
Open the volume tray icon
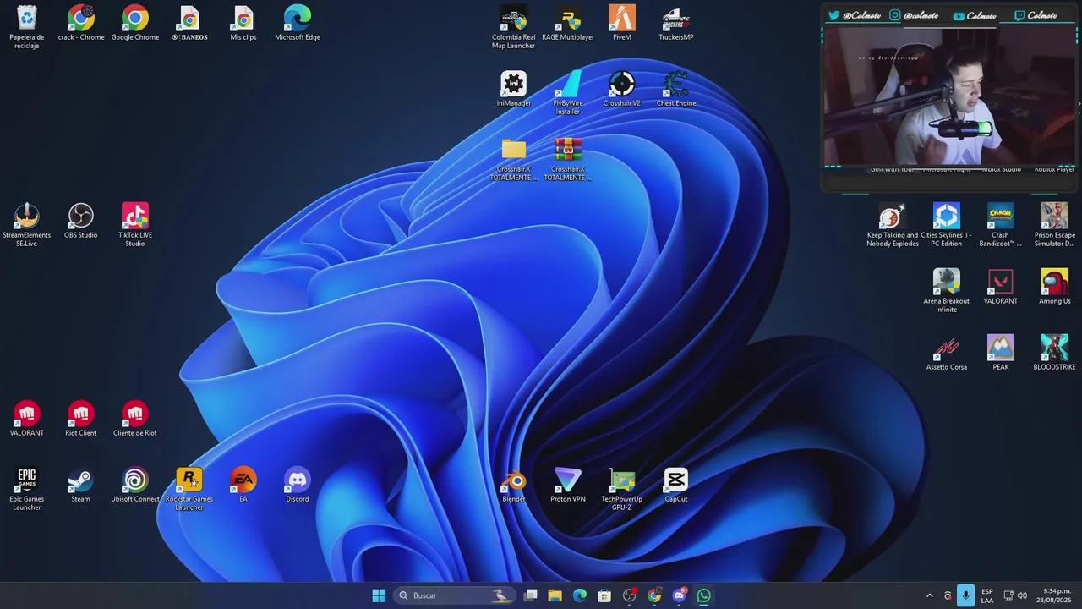pyautogui.click(x=1022, y=595)
